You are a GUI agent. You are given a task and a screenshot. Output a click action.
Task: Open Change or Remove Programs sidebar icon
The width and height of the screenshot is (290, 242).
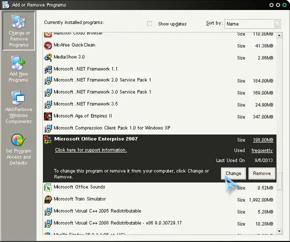(x=18, y=31)
